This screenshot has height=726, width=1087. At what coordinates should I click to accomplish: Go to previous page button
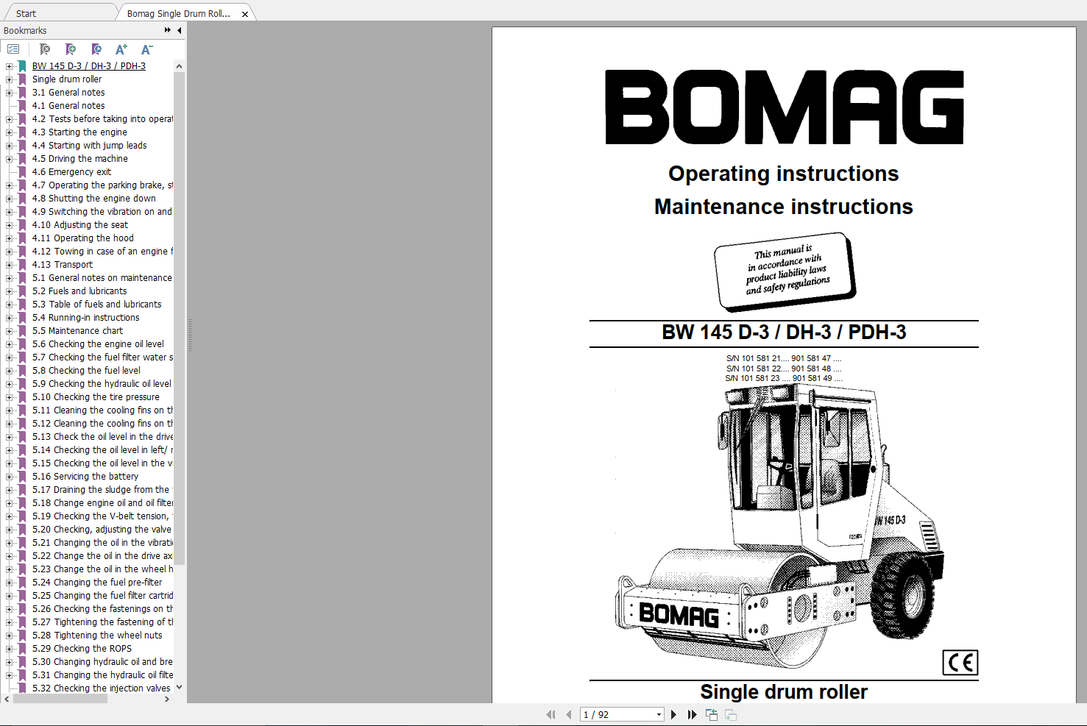(x=569, y=714)
